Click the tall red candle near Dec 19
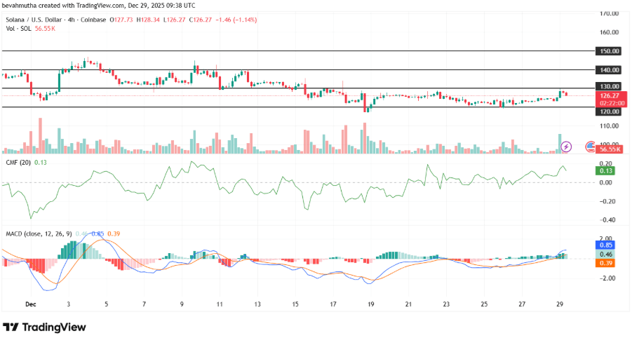Viewport: 632px width, 338px height. (x=365, y=102)
